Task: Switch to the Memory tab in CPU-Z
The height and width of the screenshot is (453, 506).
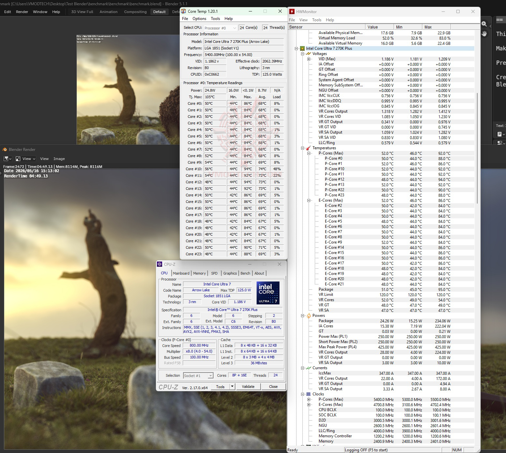Action: (x=199, y=273)
